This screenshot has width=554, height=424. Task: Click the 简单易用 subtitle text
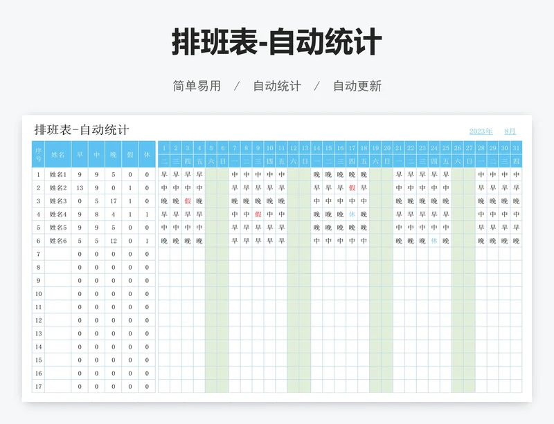click(197, 86)
